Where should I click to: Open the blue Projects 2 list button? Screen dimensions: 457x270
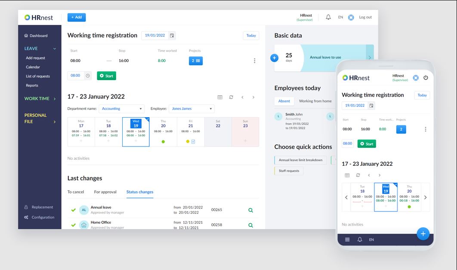195,61
